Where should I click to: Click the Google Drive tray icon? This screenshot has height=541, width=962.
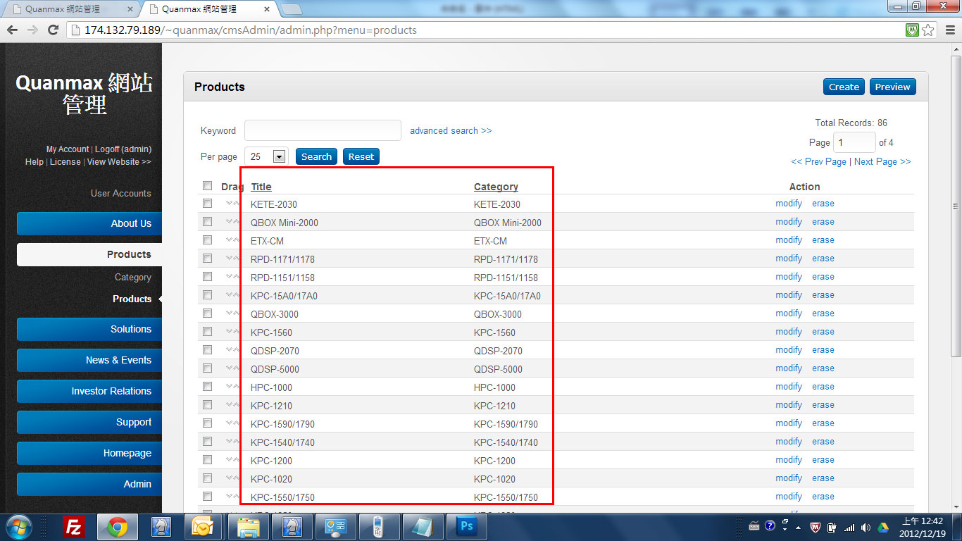[x=883, y=527]
